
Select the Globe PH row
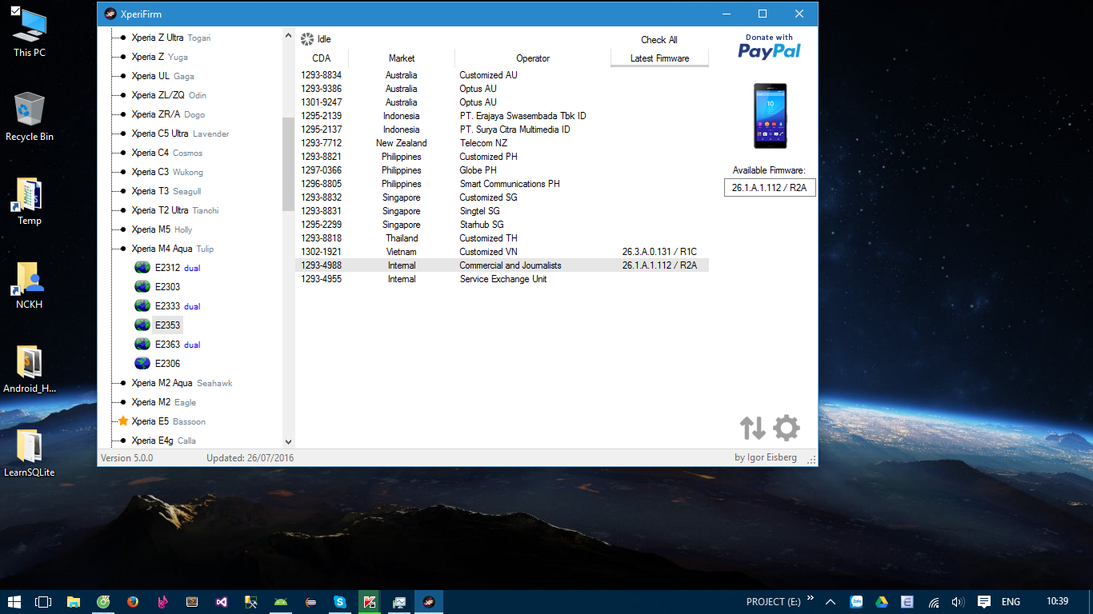pyautogui.click(x=502, y=170)
